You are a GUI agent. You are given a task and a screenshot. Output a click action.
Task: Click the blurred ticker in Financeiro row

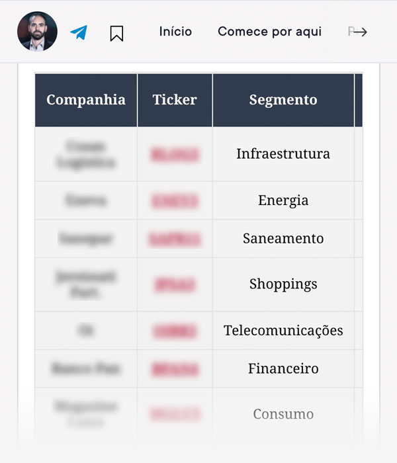point(175,369)
